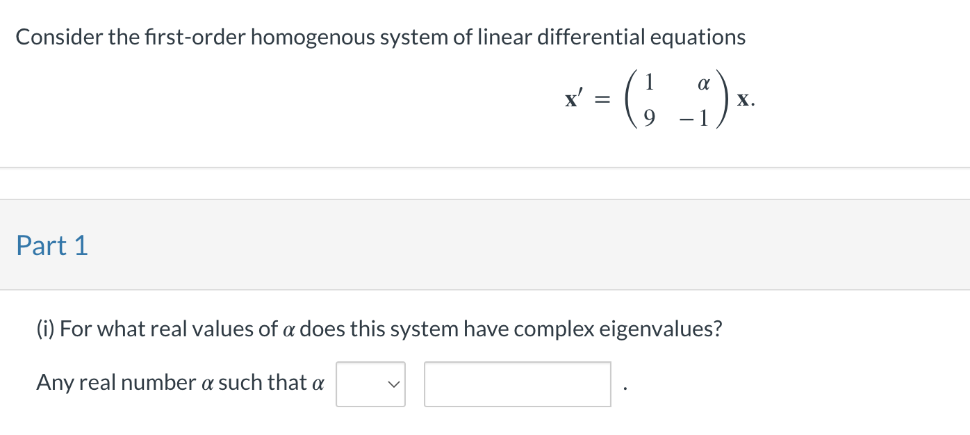This screenshot has height=435, width=970.
Task: Click the matrix entry 9
Action: tap(649, 119)
